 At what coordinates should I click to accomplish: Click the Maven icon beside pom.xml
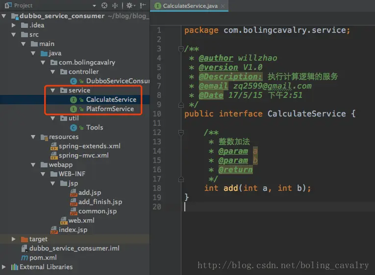click(25, 258)
